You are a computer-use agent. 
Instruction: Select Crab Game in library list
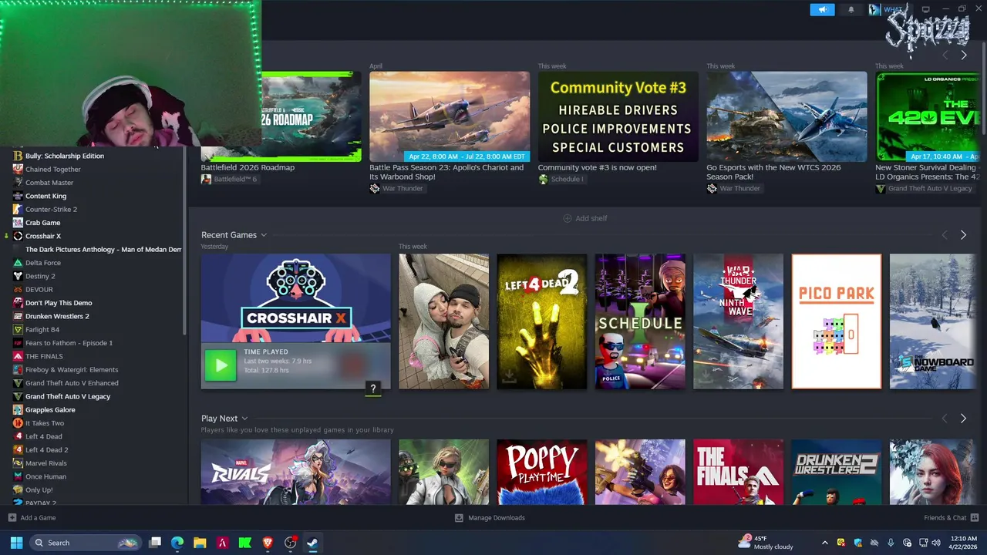coord(42,223)
